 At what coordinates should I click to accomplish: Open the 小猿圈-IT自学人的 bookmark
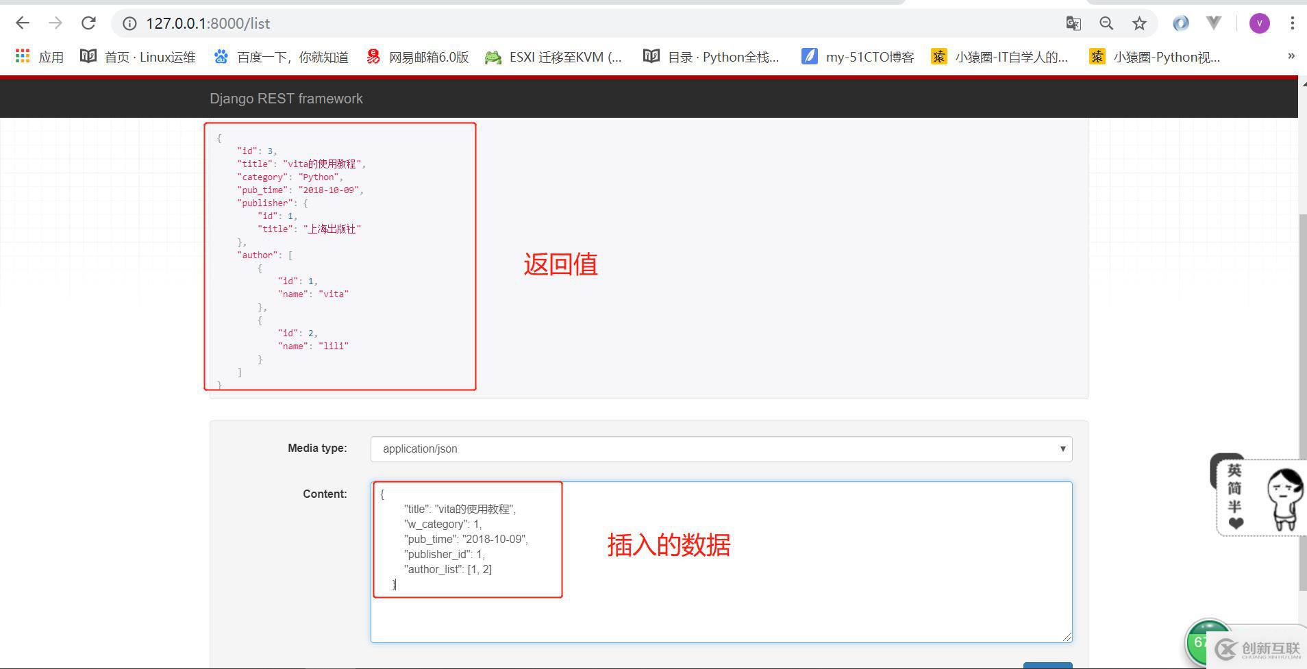(x=999, y=57)
